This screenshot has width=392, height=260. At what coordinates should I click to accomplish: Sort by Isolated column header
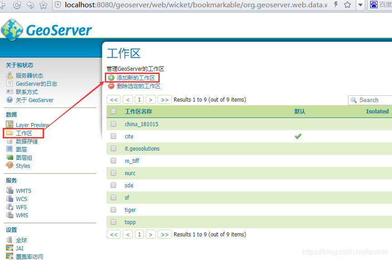point(377,111)
